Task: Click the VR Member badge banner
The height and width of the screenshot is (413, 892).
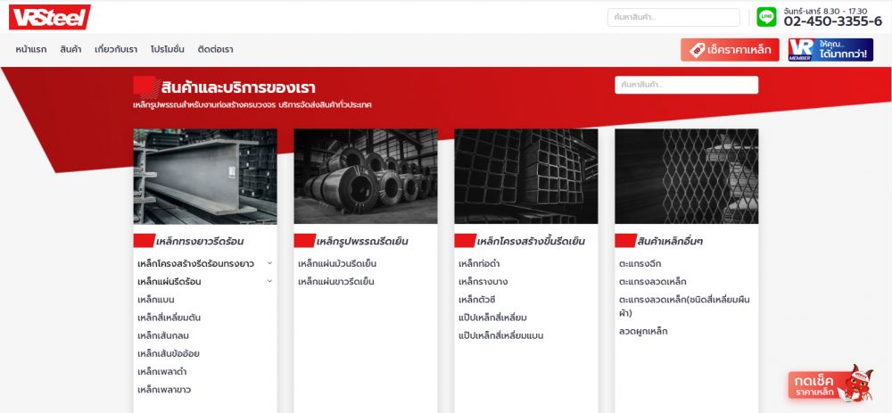Action: pos(830,50)
